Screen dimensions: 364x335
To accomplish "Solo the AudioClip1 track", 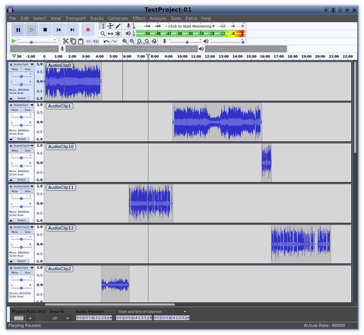I will click(28, 109).
